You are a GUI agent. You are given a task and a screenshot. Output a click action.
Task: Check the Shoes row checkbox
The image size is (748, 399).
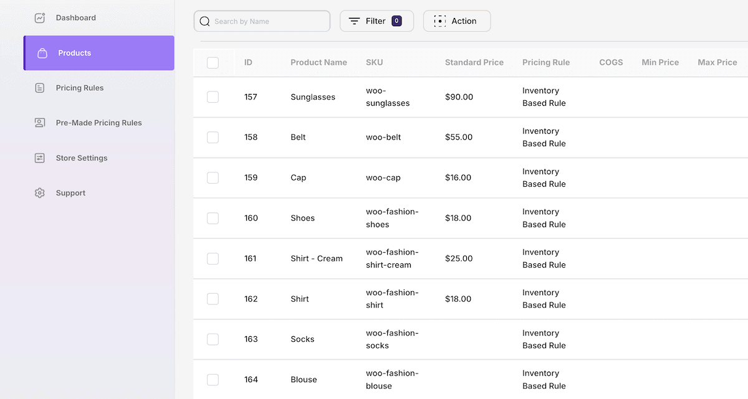pyautogui.click(x=213, y=218)
